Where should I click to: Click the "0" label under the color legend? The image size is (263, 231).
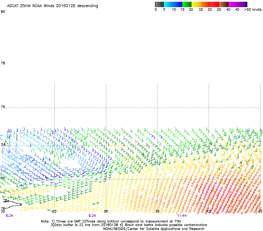[156, 10]
